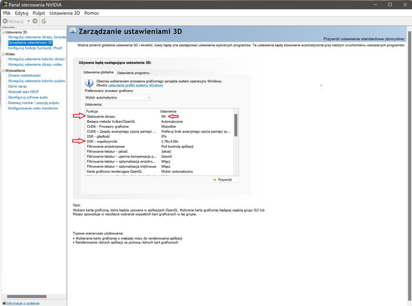Open Windows graphics settings link

(135, 85)
